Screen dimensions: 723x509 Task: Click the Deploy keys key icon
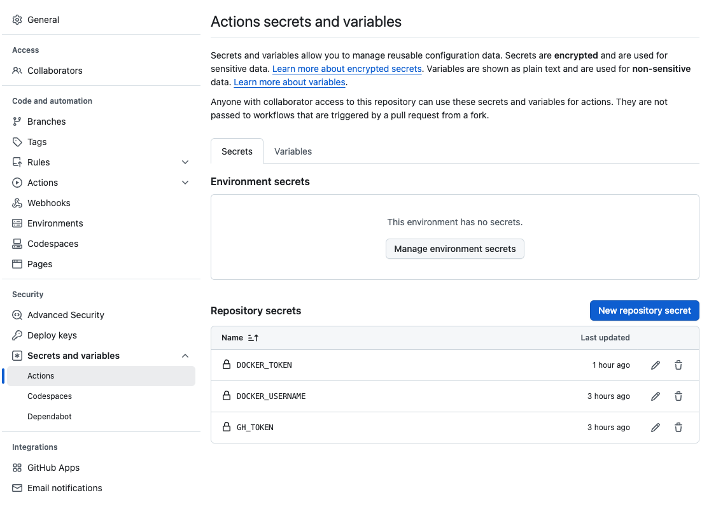point(17,335)
